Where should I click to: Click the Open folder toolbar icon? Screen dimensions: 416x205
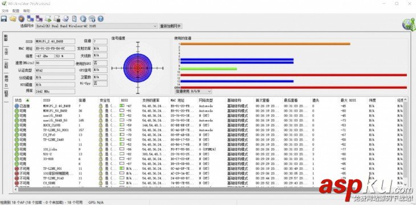[x=13, y=19]
